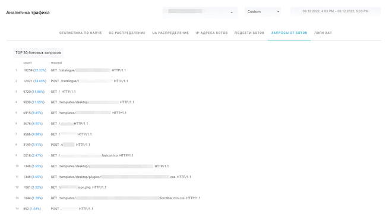Screen dimensions: 386x216
Task: Click the count column header
Action: pos(27,62)
